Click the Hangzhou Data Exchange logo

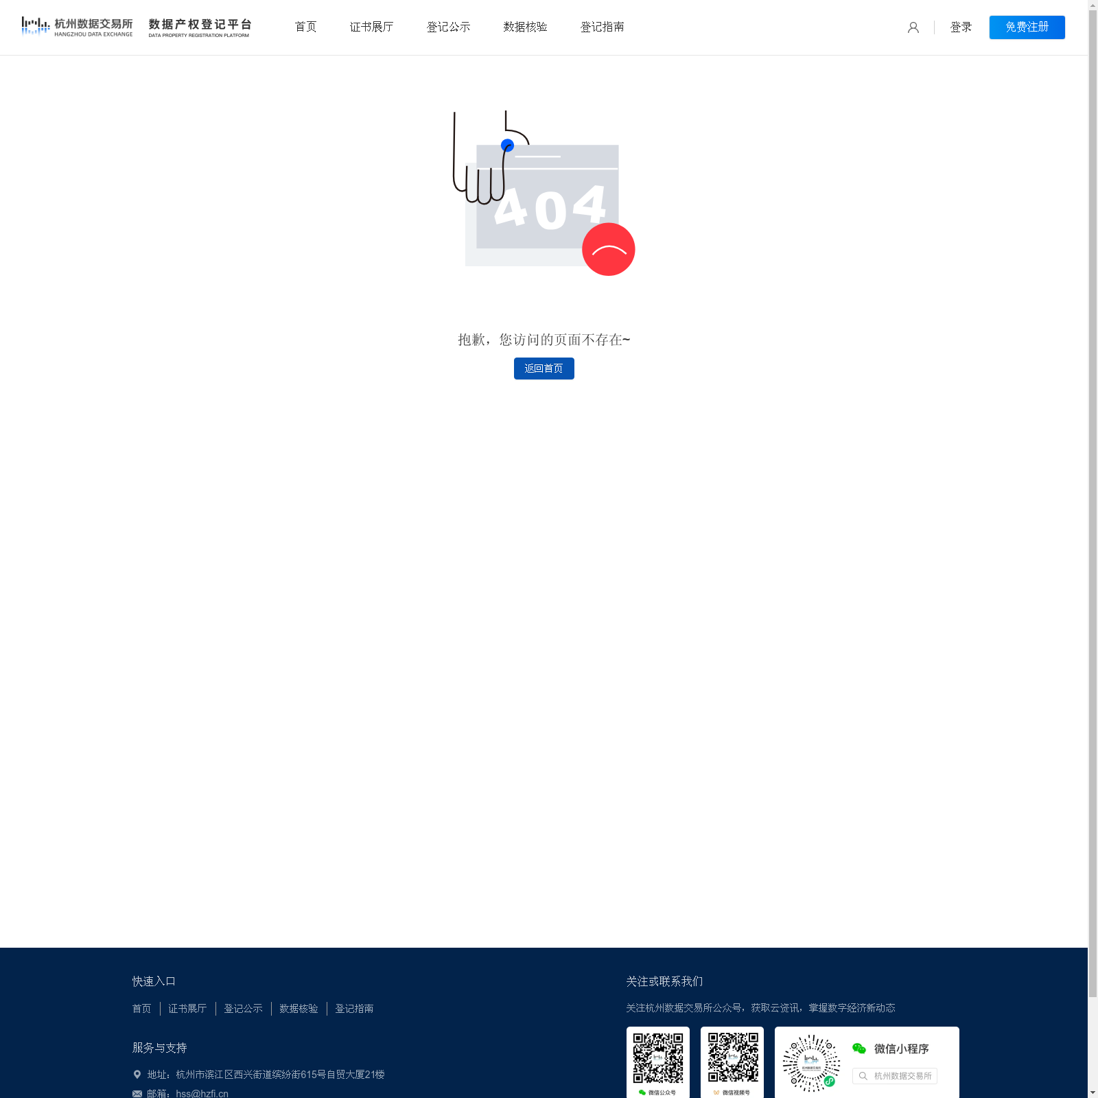coord(77,27)
